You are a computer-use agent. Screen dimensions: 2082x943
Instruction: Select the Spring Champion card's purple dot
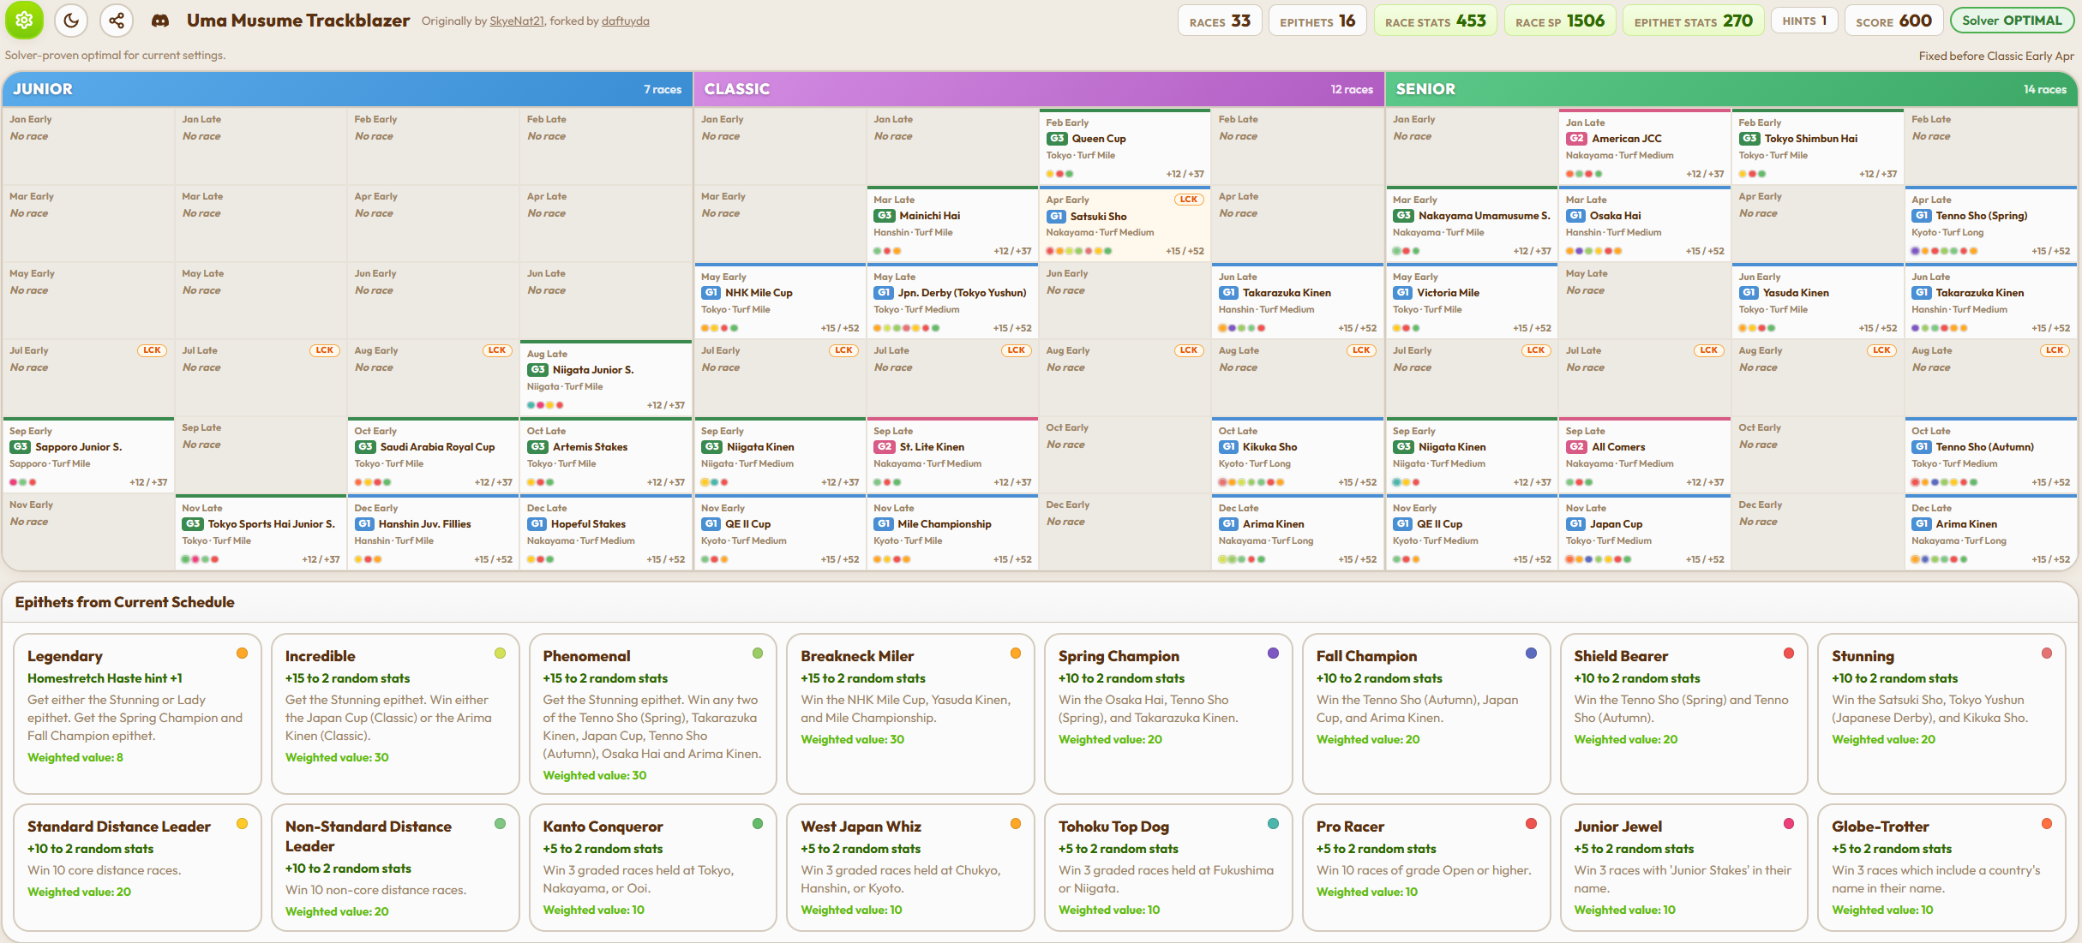coord(1273,654)
